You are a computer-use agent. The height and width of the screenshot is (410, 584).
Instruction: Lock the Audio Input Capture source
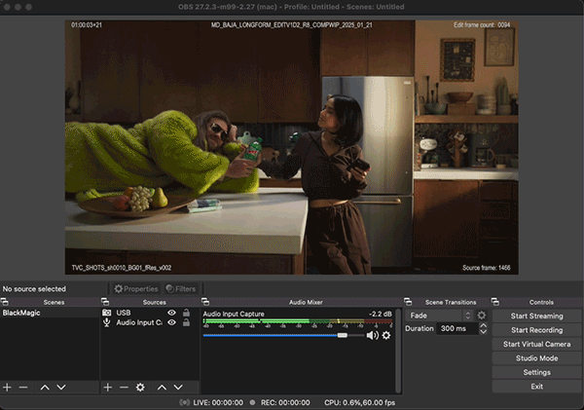[x=186, y=322]
